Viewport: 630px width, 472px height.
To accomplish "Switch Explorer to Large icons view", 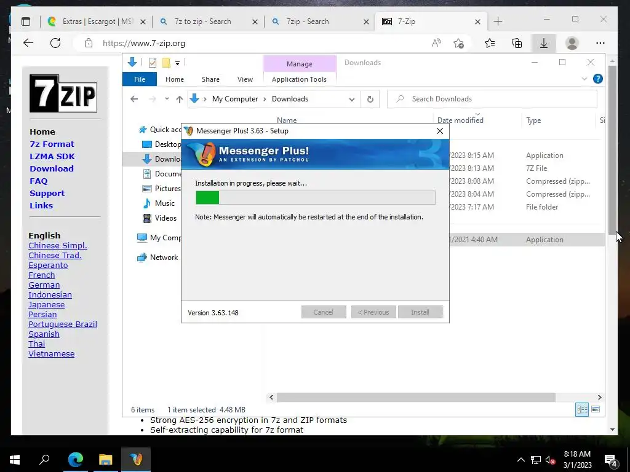I will (596, 409).
